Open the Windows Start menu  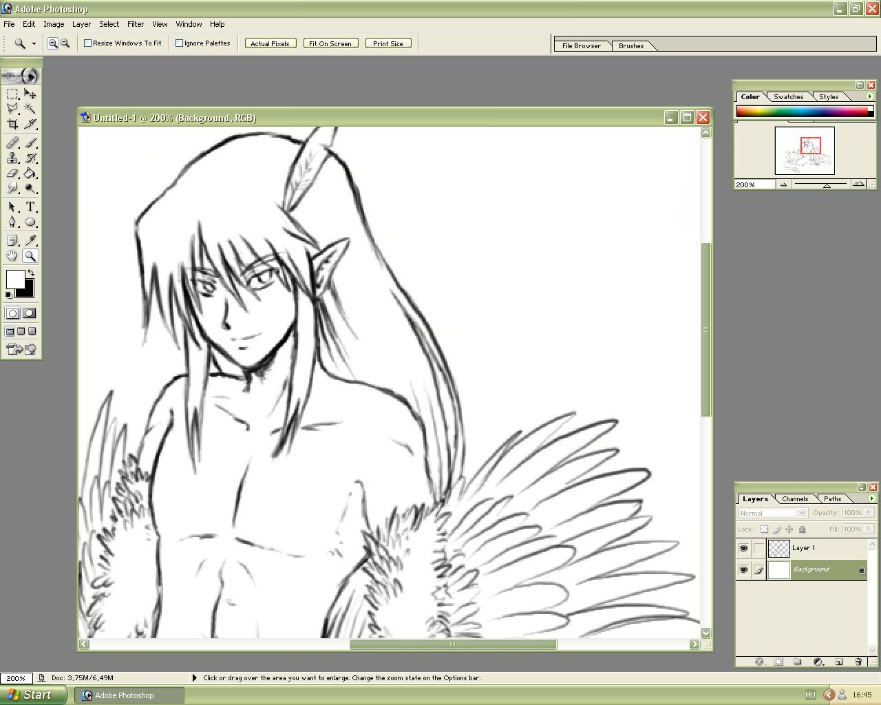(x=33, y=695)
